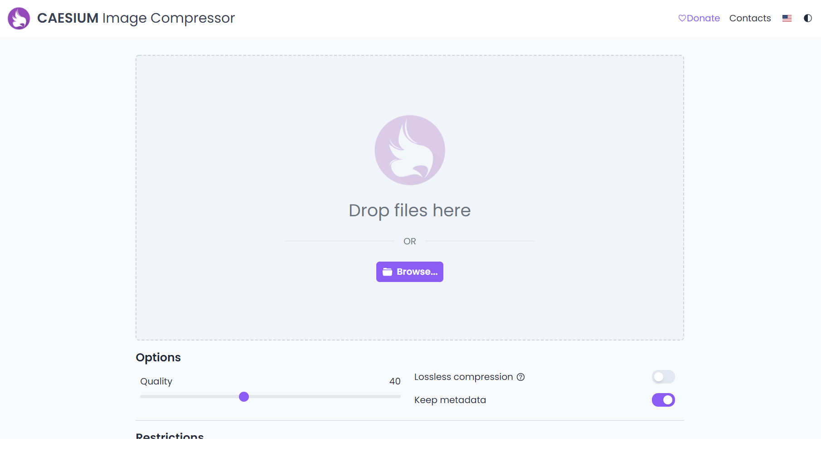The image size is (821, 462).
Task: Click the Quality slider handle
Action: pyautogui.click(x=244, y=396)
